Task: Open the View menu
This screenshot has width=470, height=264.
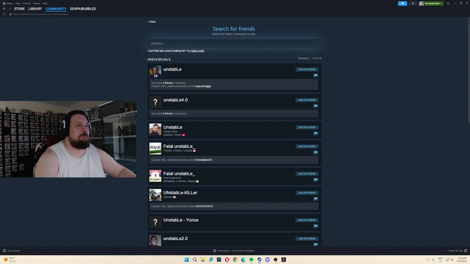Action: 18,3
